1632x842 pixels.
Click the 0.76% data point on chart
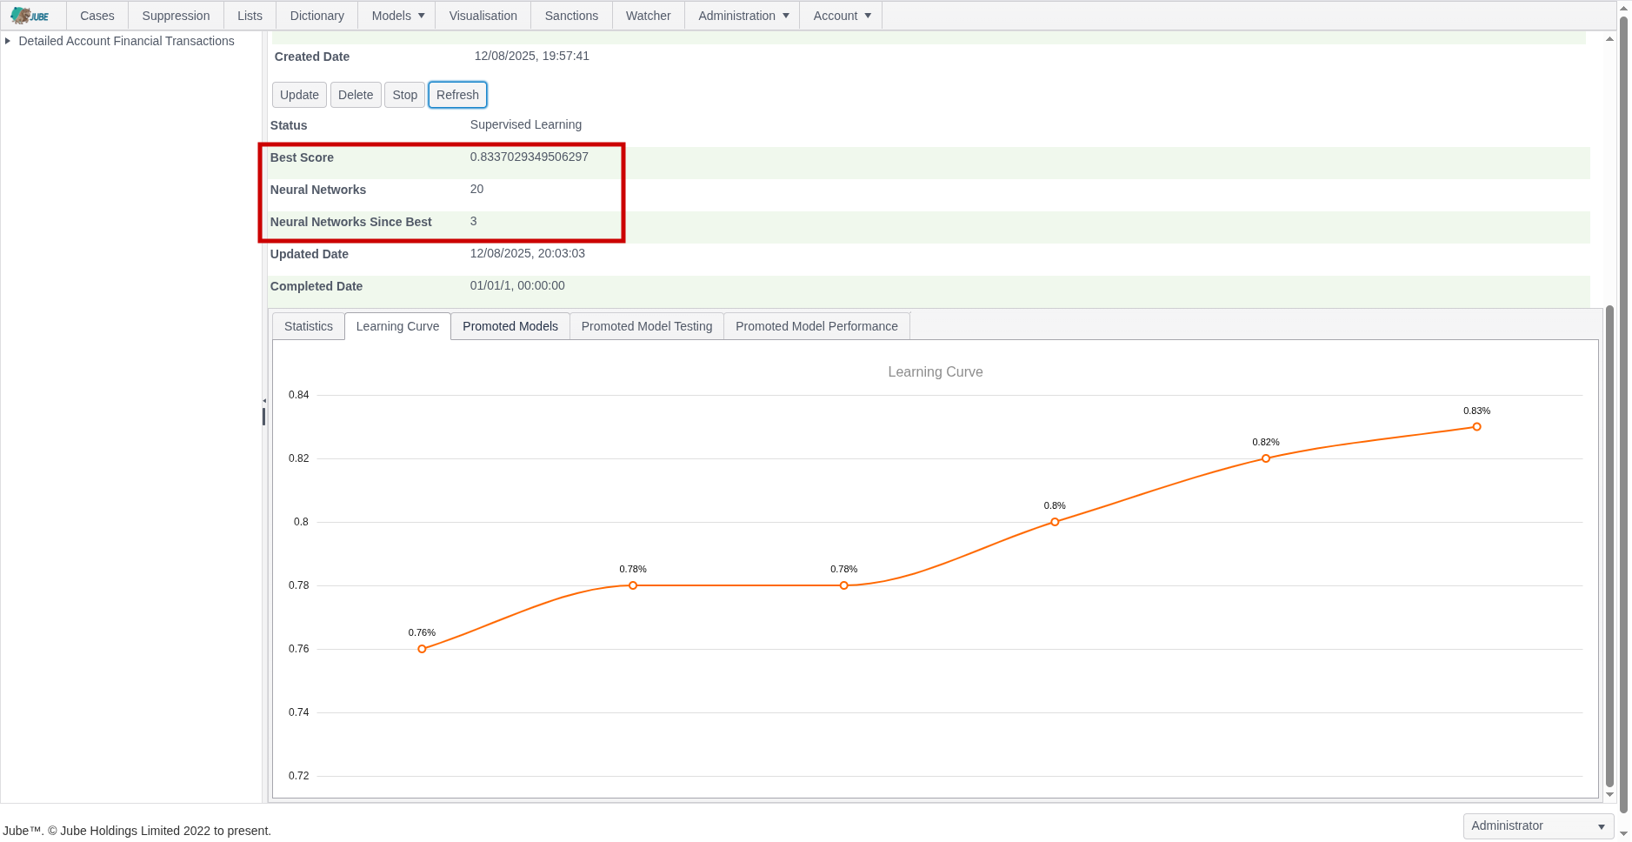click(422, 649)
